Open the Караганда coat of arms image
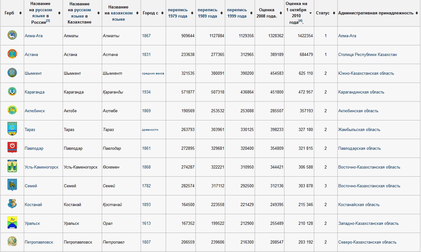421x252 pixels. point(12,91)
